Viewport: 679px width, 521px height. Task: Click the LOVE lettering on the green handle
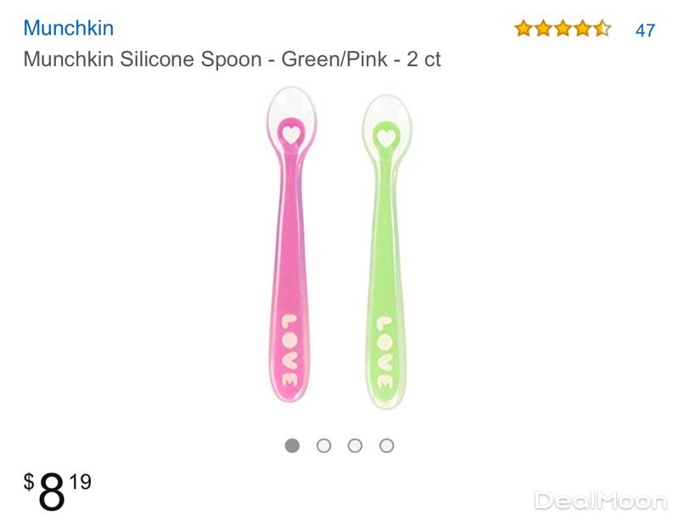[384, 350]
